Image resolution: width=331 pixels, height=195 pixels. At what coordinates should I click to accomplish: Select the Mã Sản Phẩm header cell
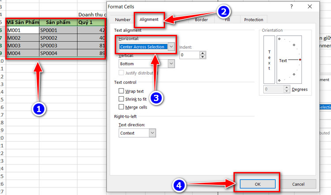coord(23,22)
